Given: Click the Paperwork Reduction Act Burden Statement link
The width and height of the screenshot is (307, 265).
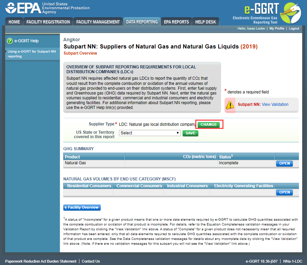Looking at the screenshot, I should (41, 261).
